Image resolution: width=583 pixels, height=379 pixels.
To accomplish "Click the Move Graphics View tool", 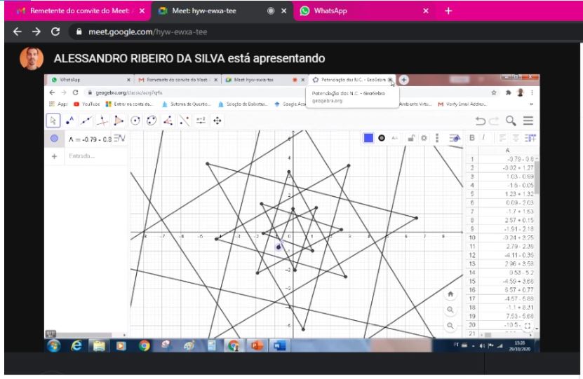I will (217, 120).
